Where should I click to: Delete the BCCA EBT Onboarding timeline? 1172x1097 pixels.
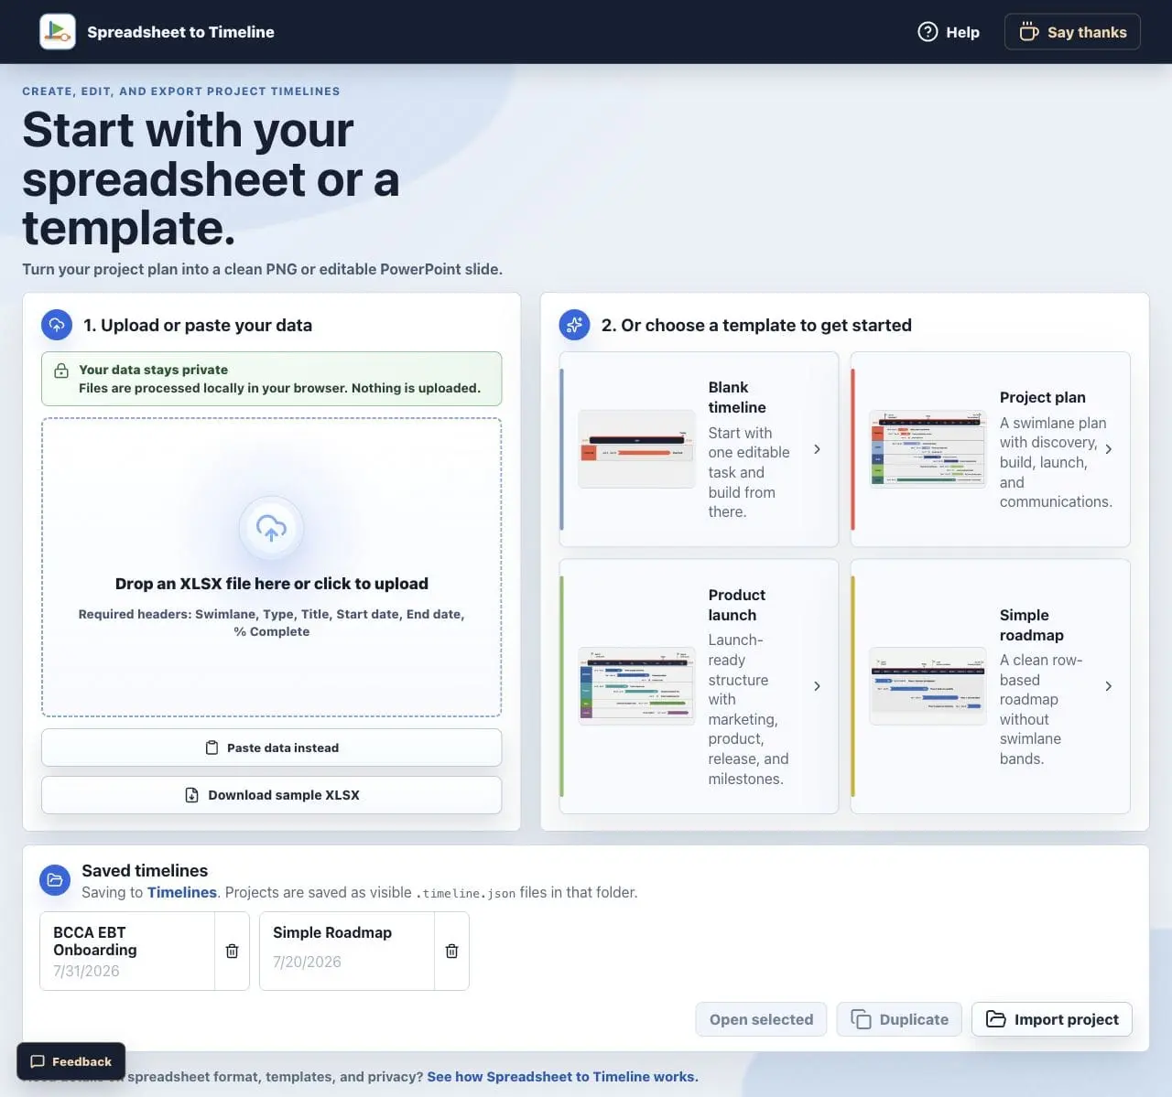233,952
